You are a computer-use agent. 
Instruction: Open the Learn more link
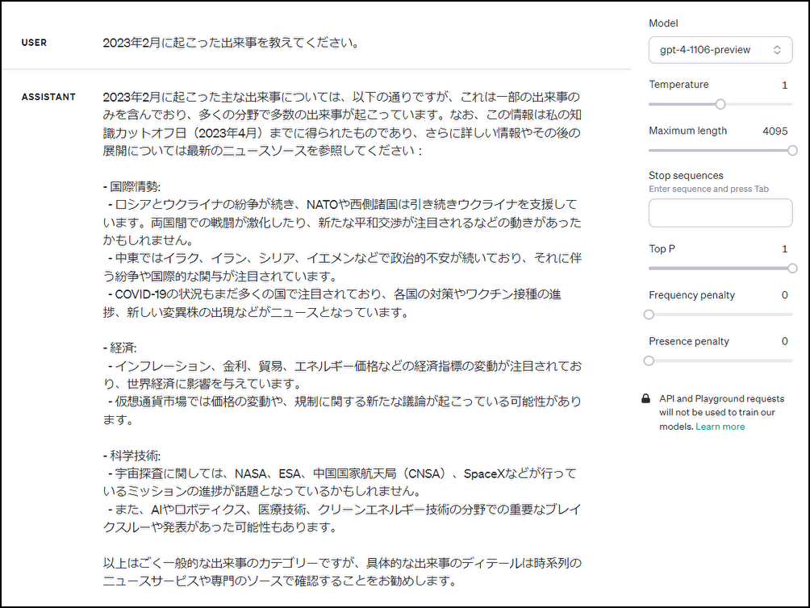720,427
